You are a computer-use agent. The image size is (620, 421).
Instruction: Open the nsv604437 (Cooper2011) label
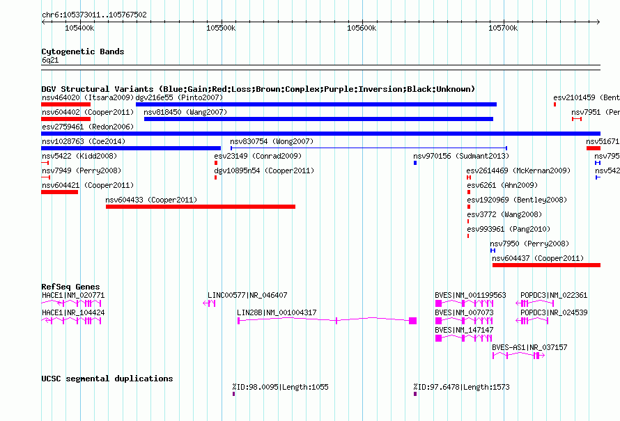tap(538, 258)
